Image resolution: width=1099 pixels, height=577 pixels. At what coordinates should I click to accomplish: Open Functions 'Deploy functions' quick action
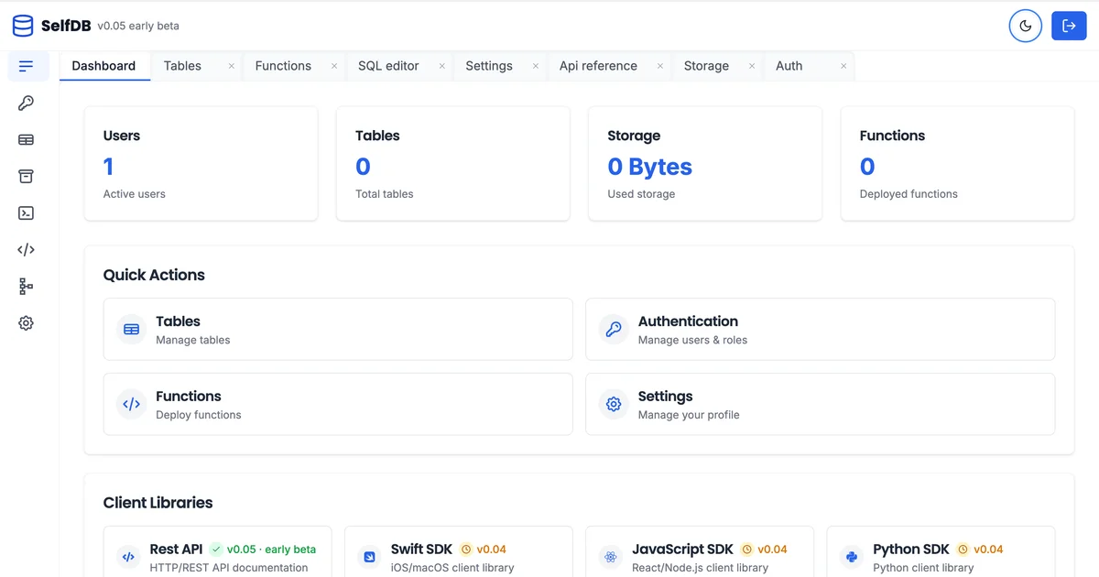click(338, 404)
